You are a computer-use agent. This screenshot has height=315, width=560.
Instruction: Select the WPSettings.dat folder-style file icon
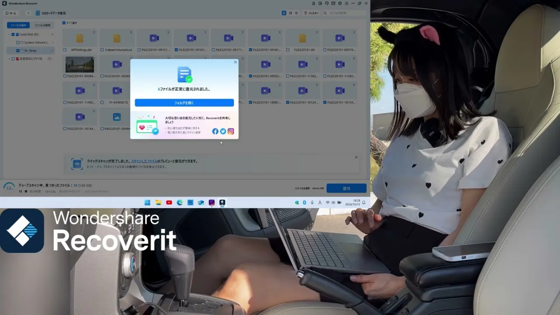(x=80, y=38)
